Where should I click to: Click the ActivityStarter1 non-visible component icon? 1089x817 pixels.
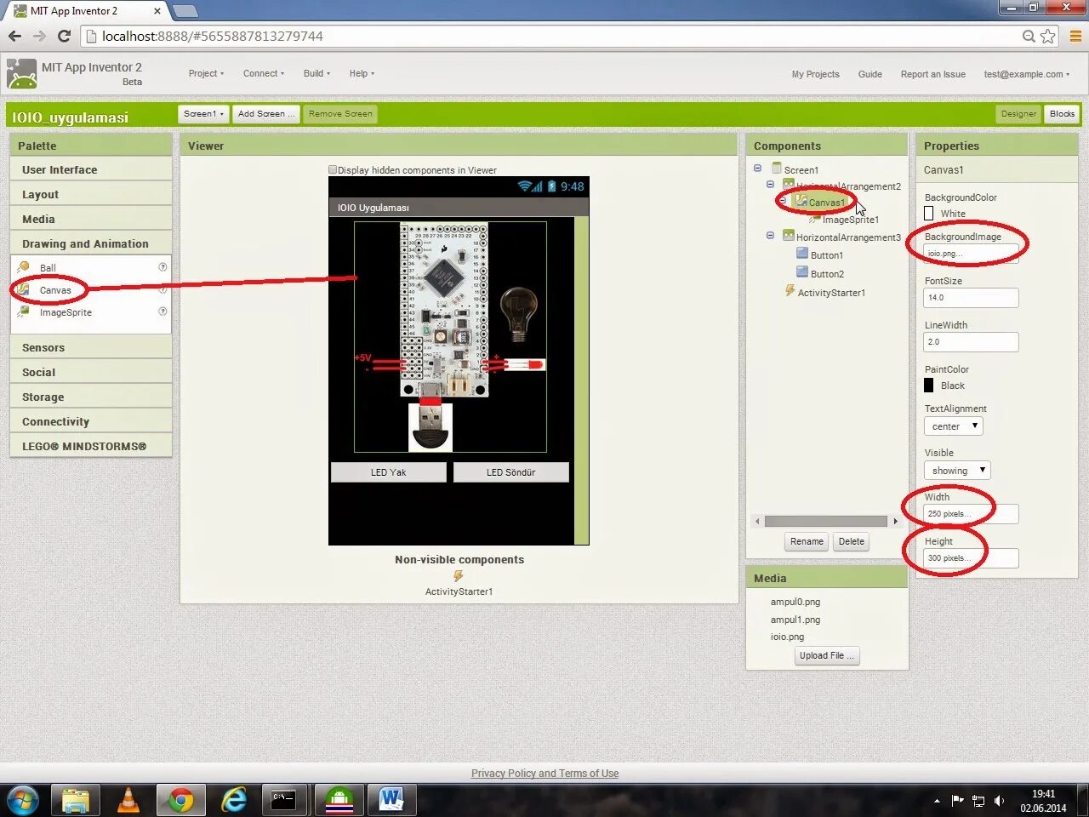point(459,576)
